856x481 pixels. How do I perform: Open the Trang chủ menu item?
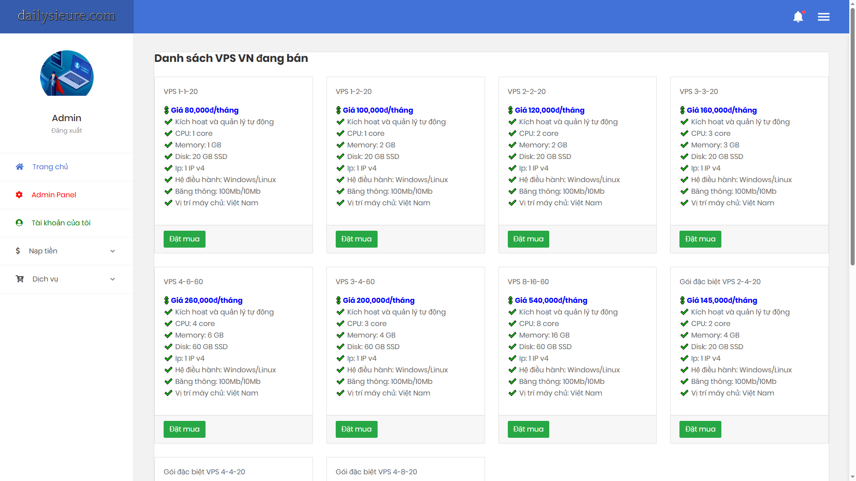(x=50, y=167)
